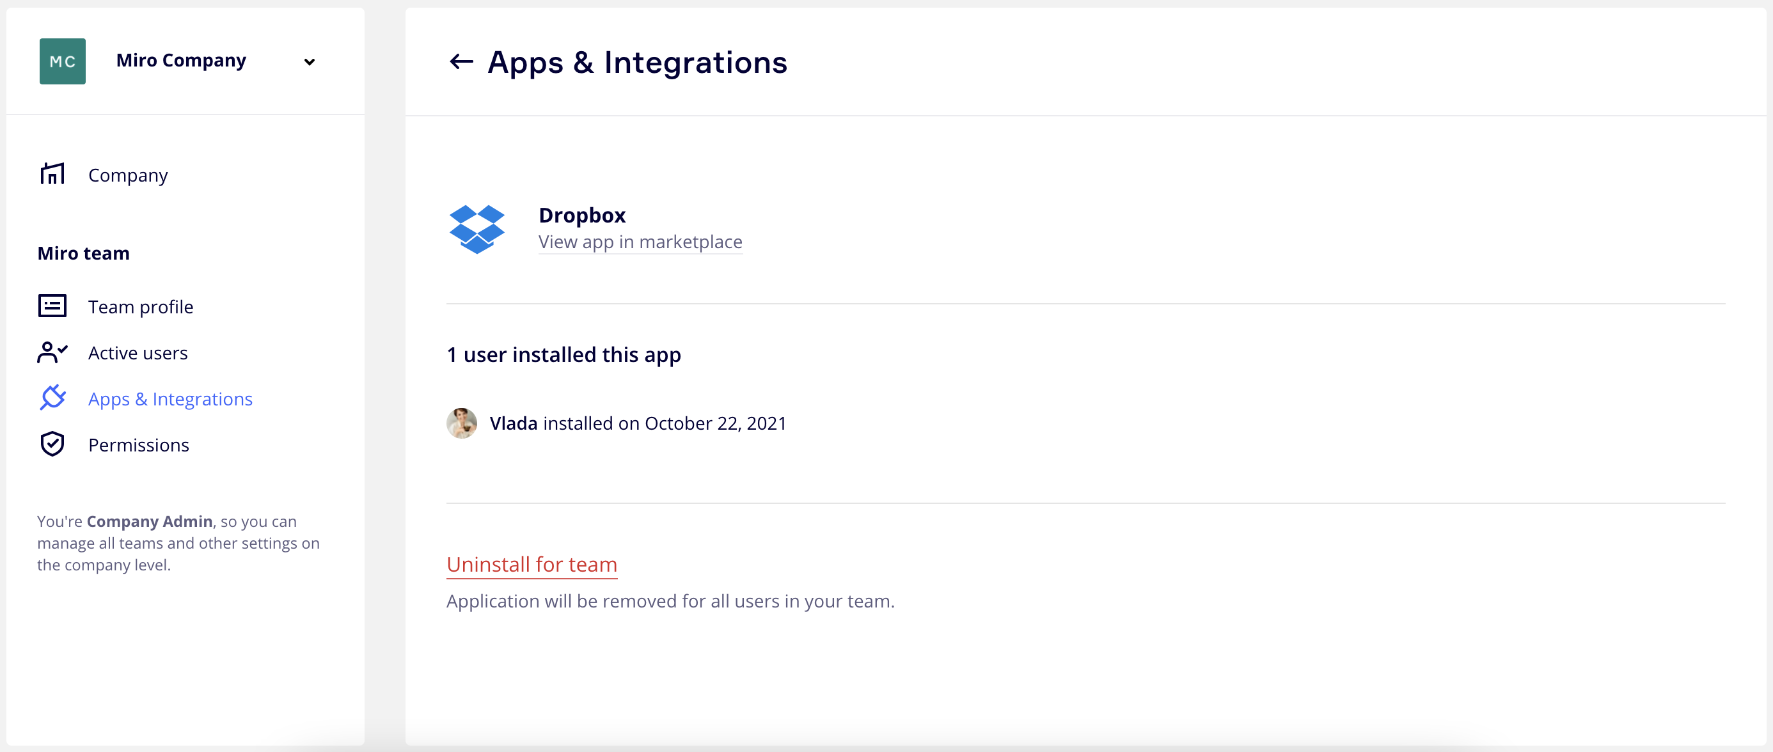Expand the Miro Company dropdown chevron
Viewport: 1773px width, 752px height.
(x=309, y=62)
